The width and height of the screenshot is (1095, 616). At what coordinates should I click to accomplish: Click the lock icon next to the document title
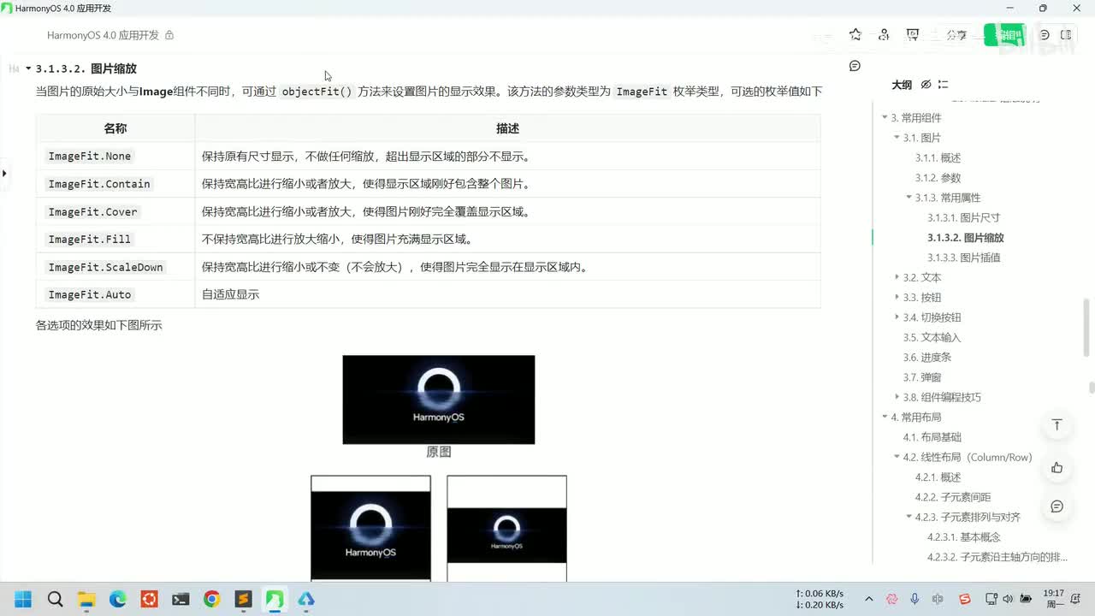[x=169, y=35]
